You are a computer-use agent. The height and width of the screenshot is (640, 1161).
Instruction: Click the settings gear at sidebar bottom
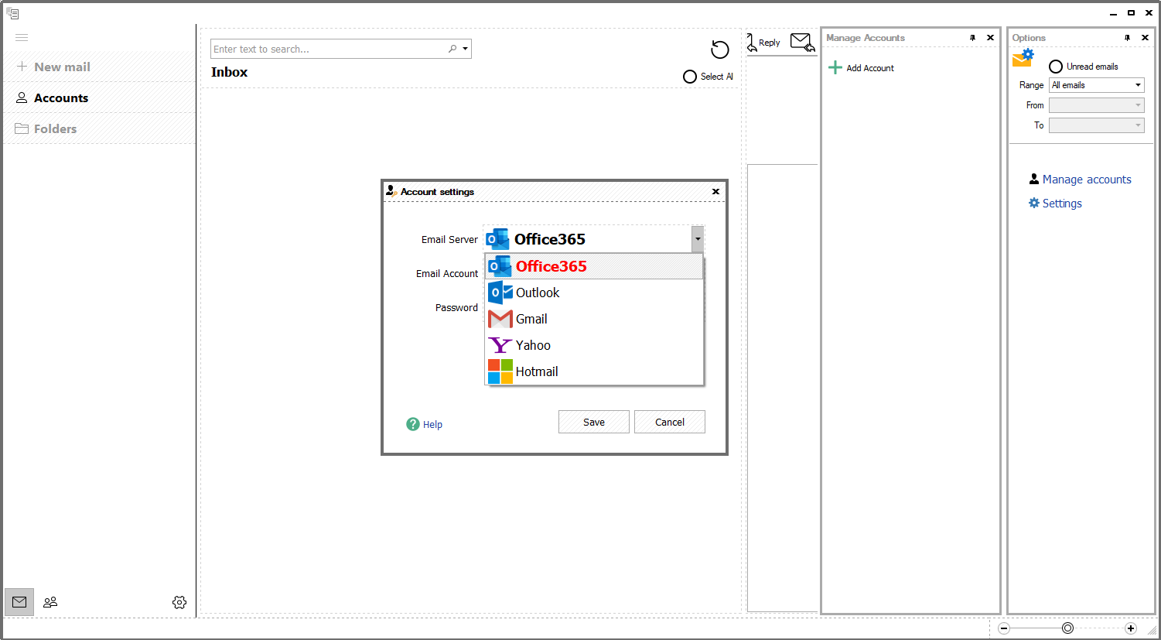point(179,602)
